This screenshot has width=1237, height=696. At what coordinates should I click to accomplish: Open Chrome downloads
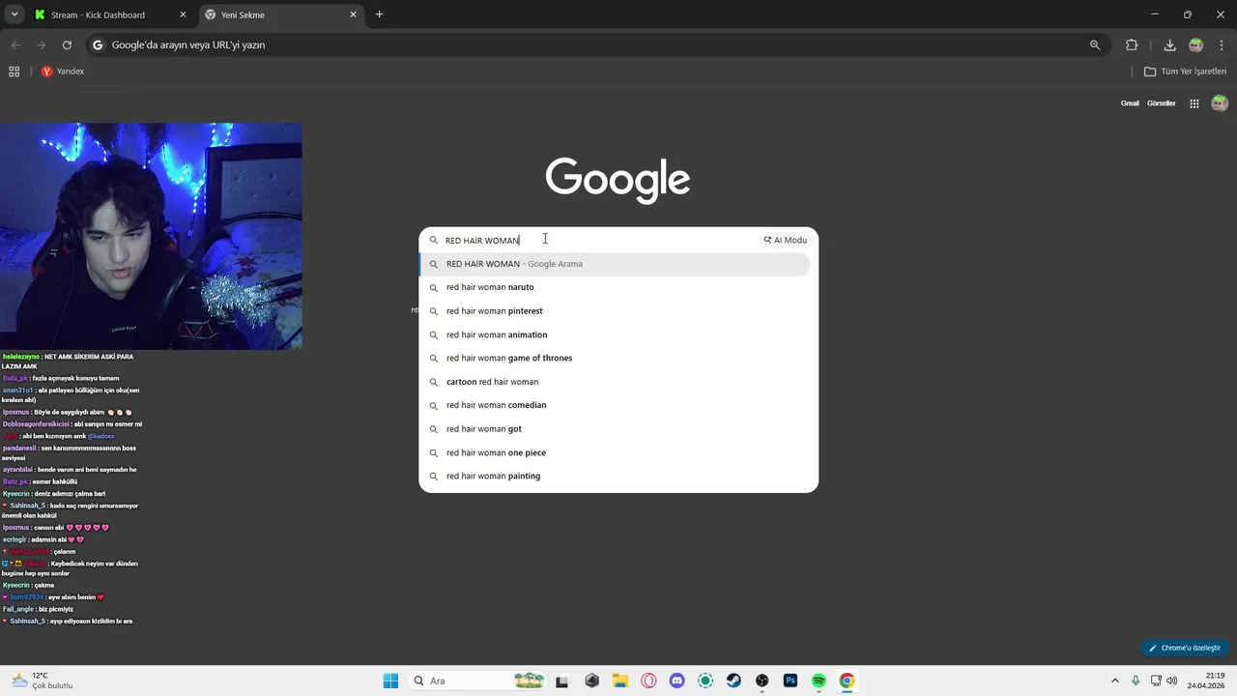1169,44
